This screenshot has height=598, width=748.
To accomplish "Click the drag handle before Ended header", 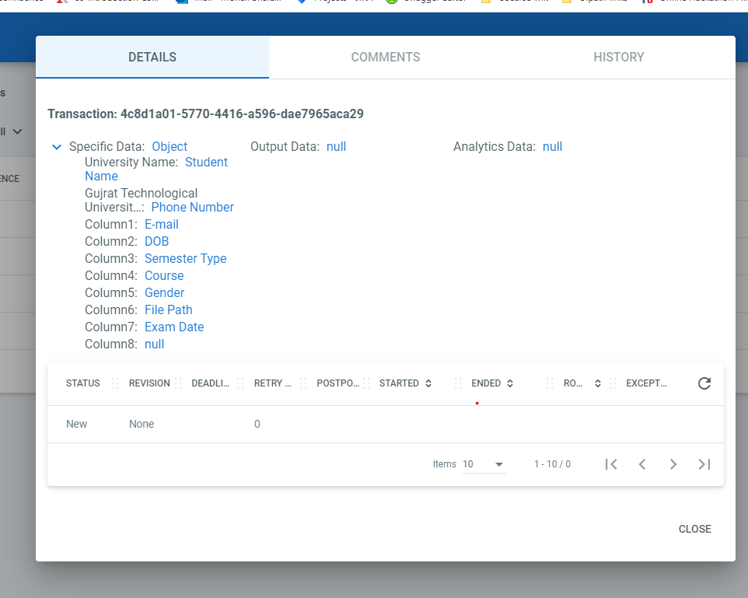I will click(458, 383).
